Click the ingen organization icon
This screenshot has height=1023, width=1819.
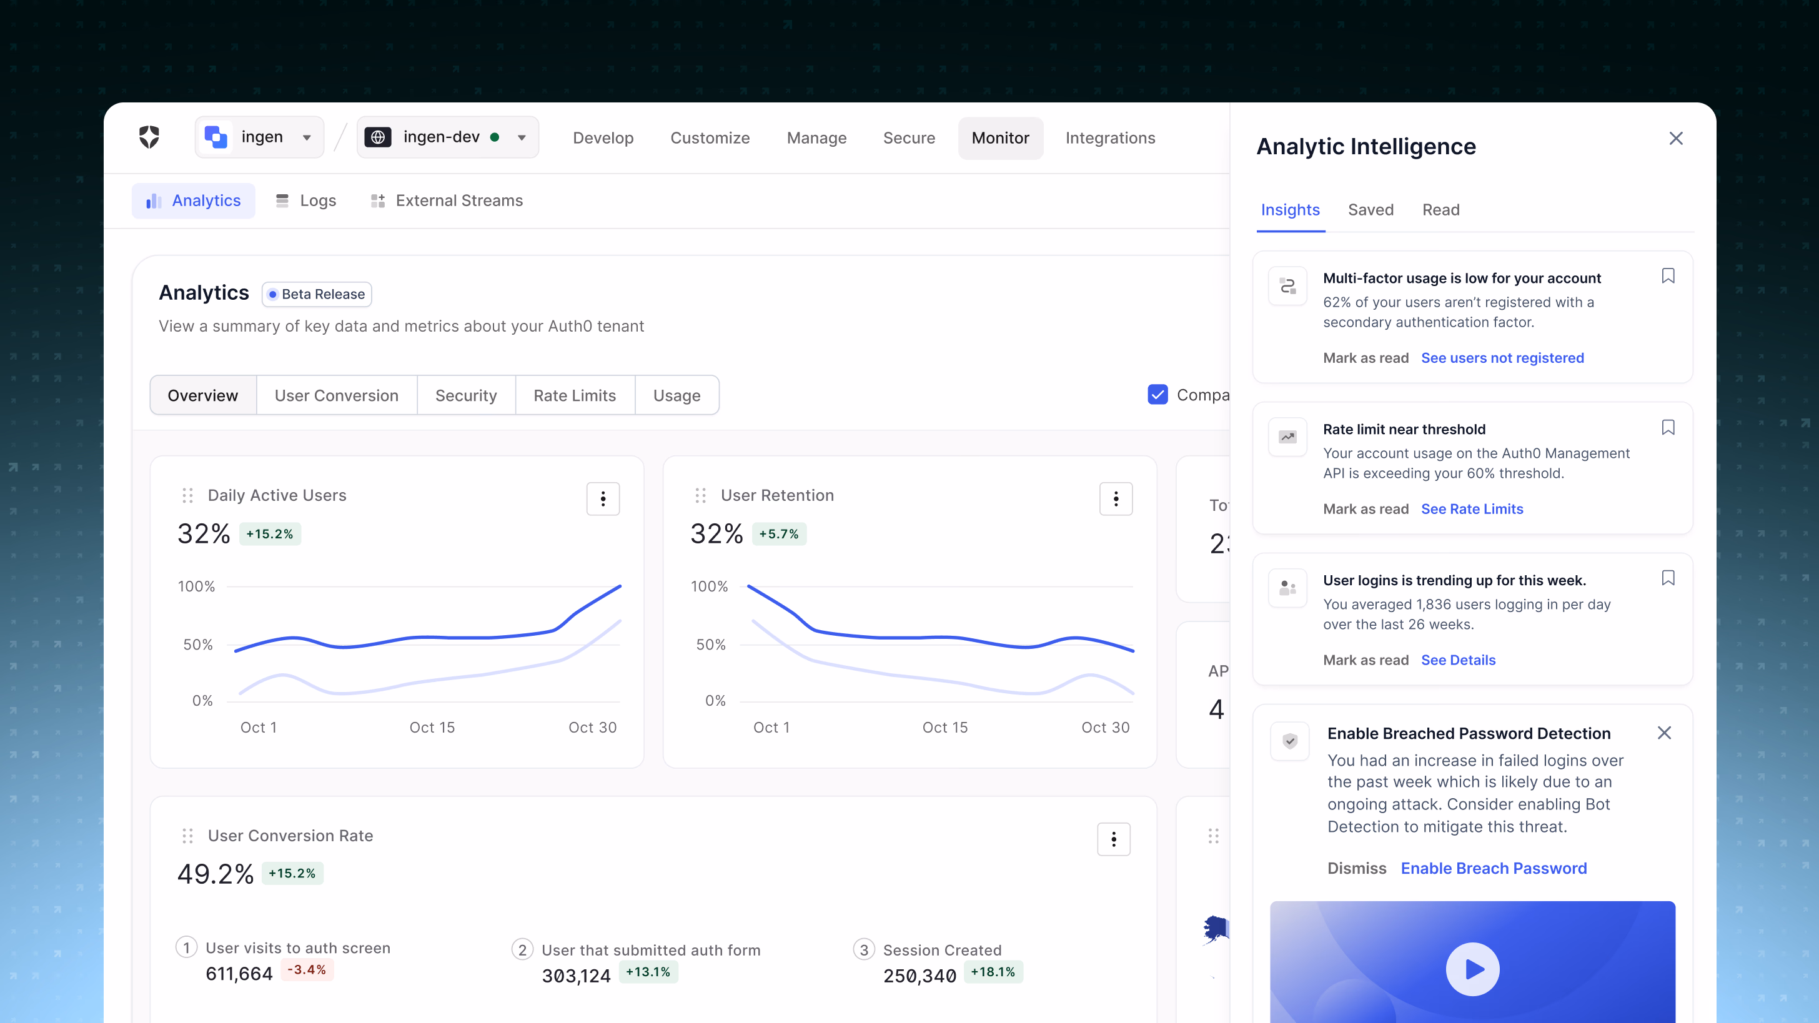tap(216, 137)
